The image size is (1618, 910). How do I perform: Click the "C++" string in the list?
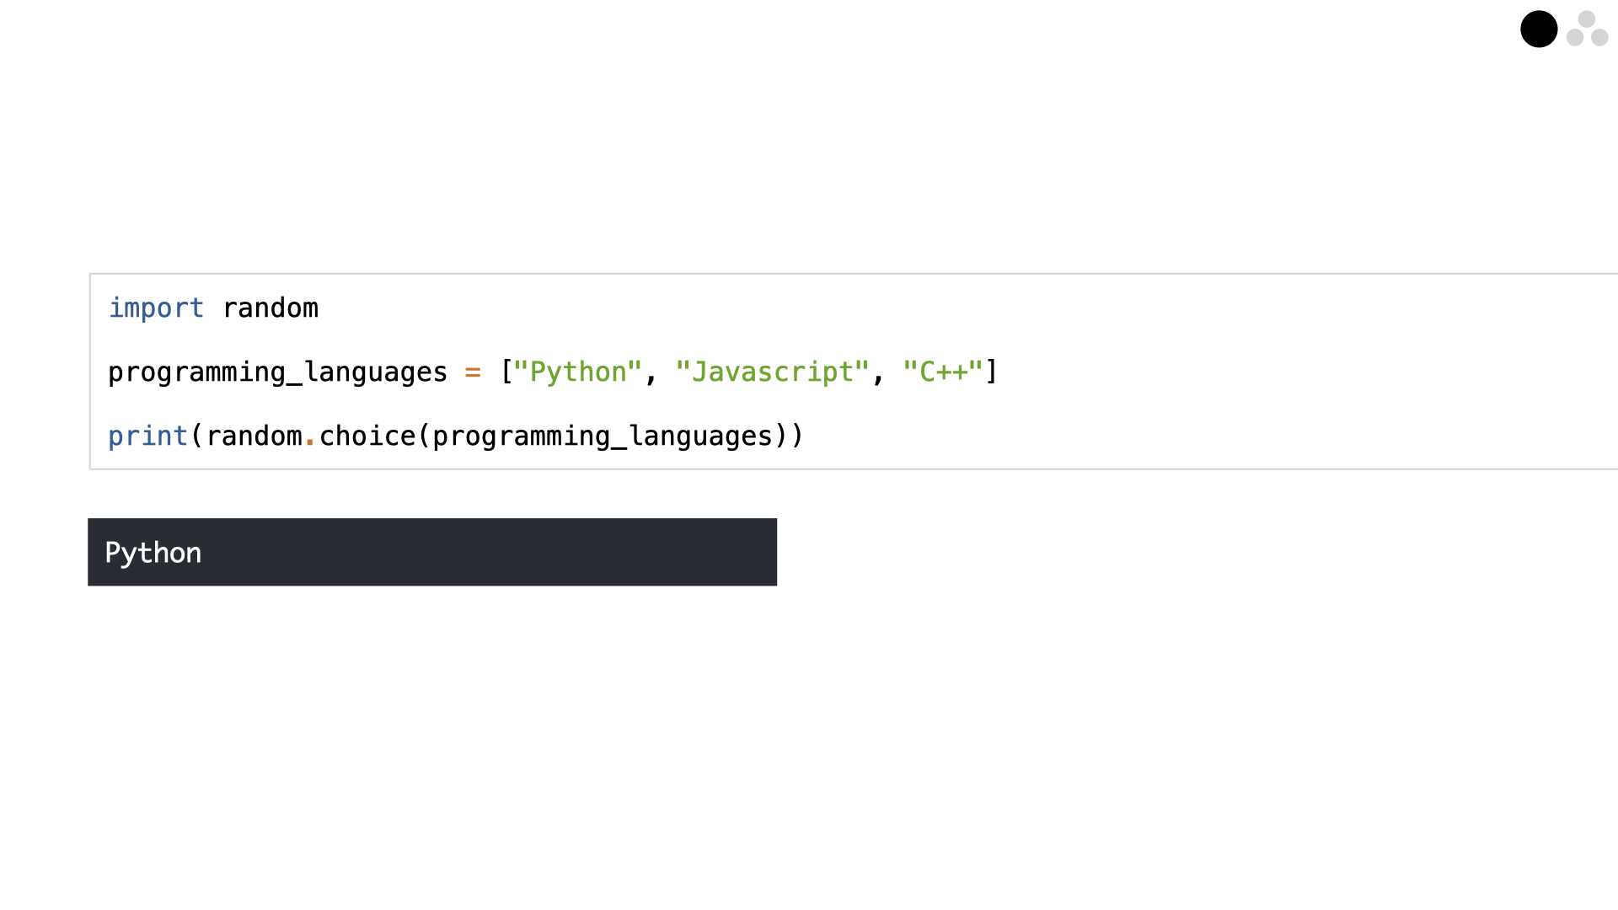(943, 372)
